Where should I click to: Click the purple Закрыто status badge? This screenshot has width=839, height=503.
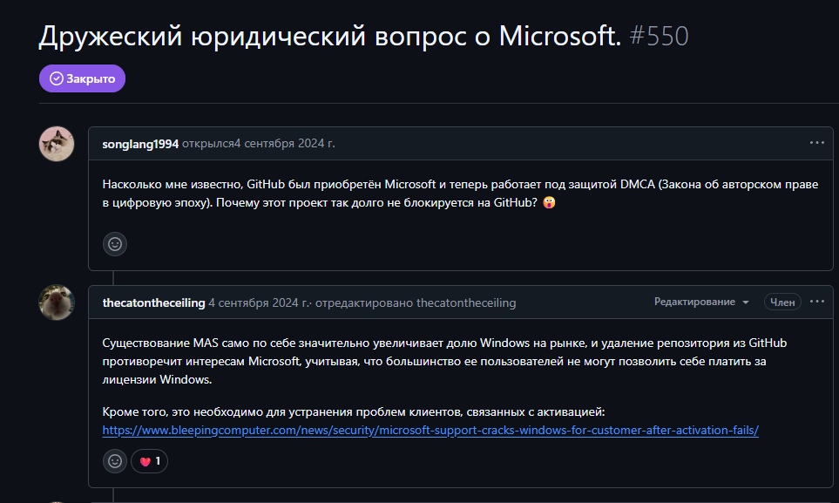(82, 78)
